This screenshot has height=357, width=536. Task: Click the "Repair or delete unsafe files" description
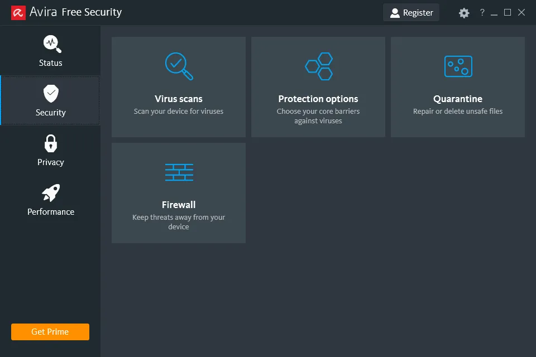[x=458, y=112]
